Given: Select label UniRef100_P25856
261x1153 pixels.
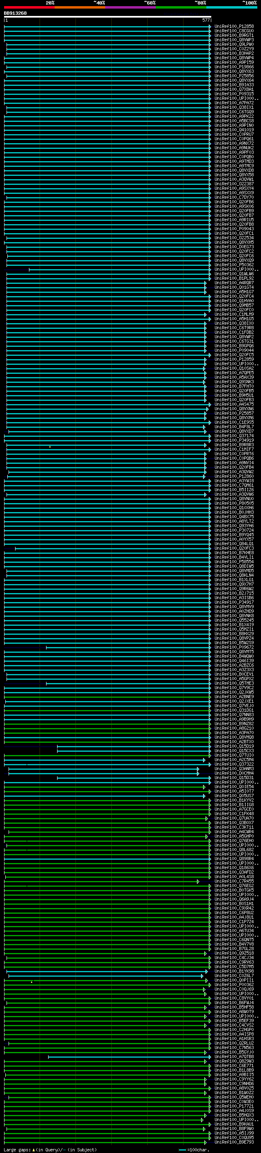Looking at the screenshot, I should (x=234, y=76).
